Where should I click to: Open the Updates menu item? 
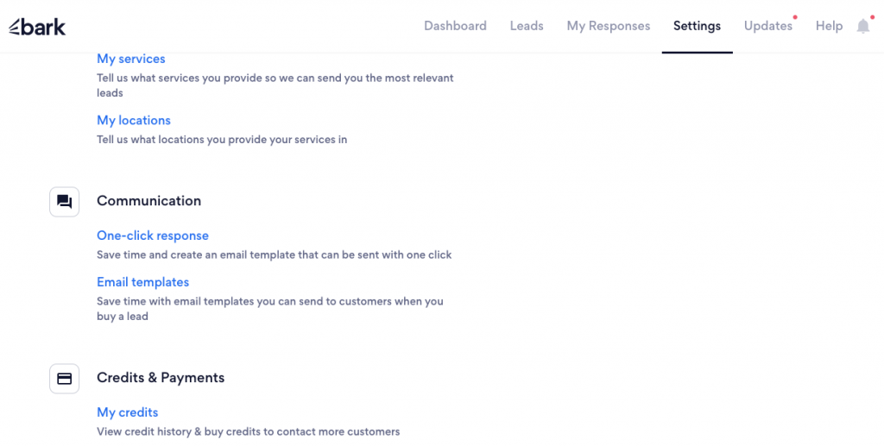(767, 26)
